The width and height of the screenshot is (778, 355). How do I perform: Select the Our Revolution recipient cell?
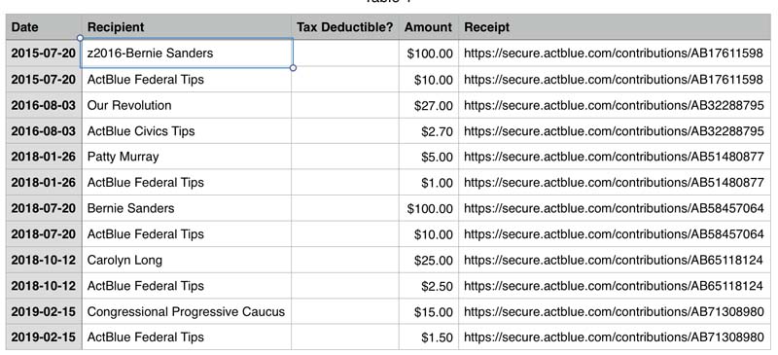point(187,105)
